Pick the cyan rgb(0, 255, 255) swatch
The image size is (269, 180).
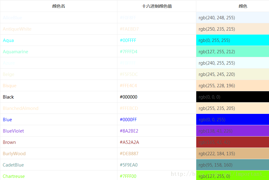[232, 40]
